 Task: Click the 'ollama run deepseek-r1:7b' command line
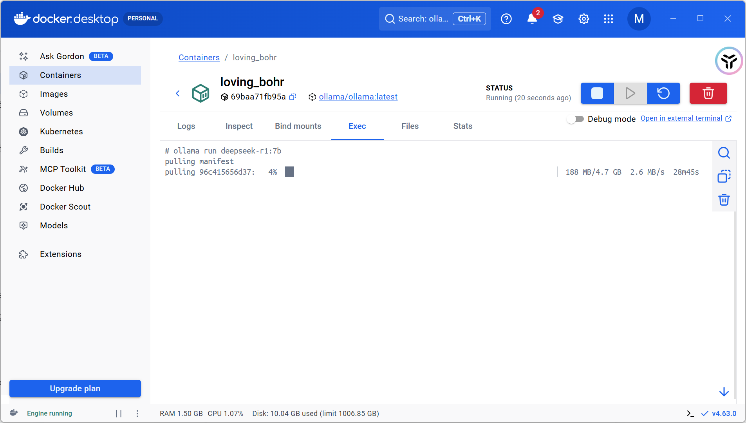[223, 151]
